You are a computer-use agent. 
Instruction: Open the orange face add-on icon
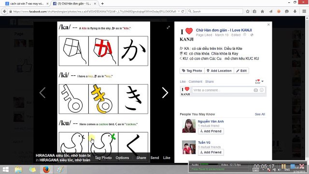point(279,12)
